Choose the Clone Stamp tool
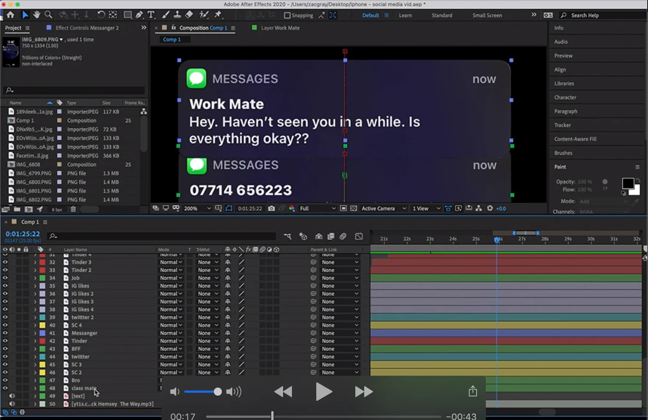The width and height of the screenshot is (648, 420). point(177,15)
